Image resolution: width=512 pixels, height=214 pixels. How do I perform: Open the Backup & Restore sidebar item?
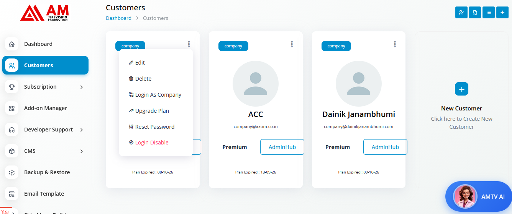coord(47,172)
